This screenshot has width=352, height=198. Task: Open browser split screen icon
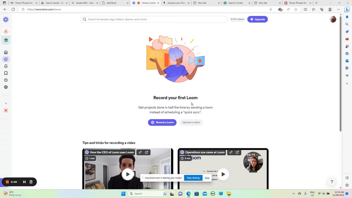tap(305, 9)
